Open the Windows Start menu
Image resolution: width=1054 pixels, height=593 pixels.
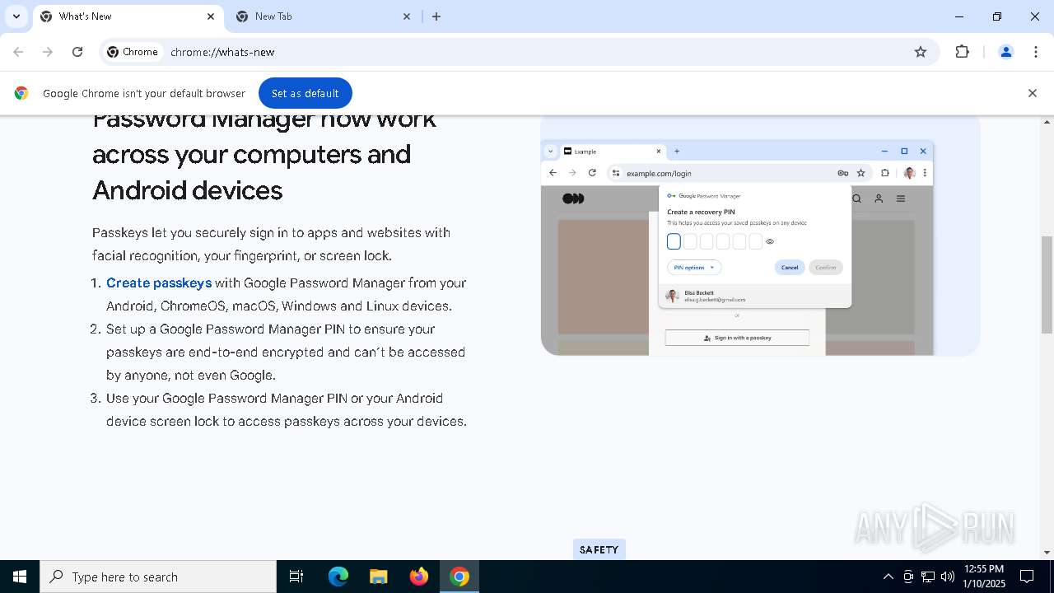click(x=20, y=577)
